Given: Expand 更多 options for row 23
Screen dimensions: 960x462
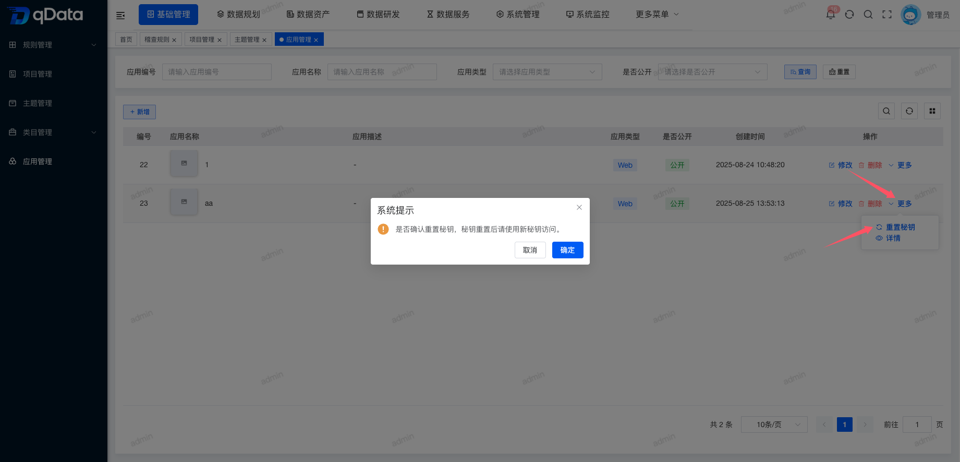Looking at the screenshot, I should [x=901, y=204].
